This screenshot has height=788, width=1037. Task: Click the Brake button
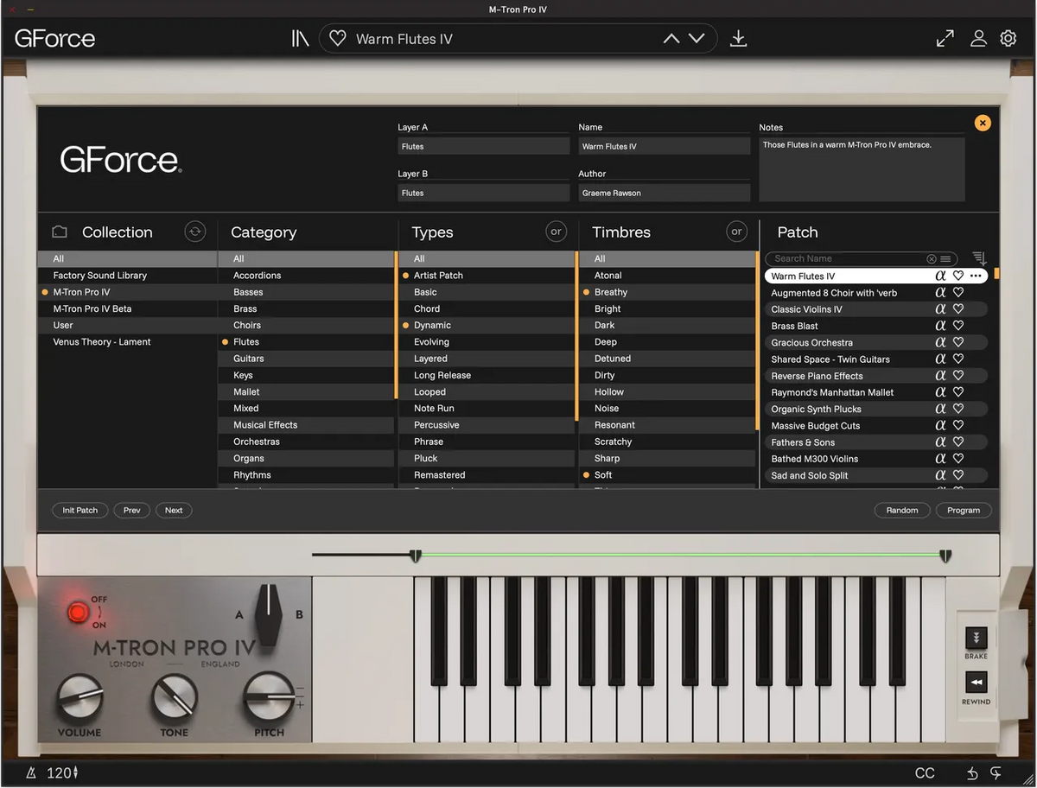976,639
